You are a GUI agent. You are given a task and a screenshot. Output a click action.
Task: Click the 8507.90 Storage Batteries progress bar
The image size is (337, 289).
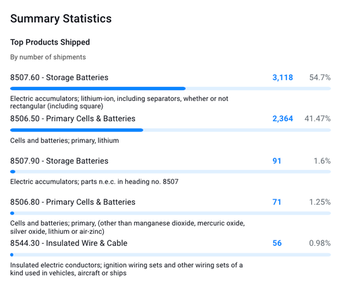171,172
